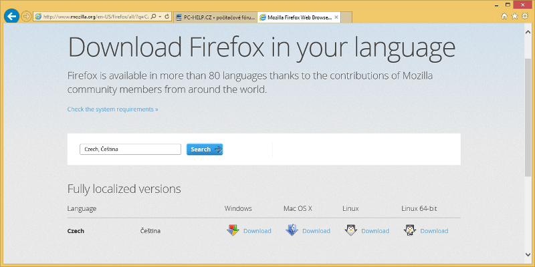535x267 pixels.
Task: Close the Mozilla Firefox Web Browser tab
Action: pos(336,17)
